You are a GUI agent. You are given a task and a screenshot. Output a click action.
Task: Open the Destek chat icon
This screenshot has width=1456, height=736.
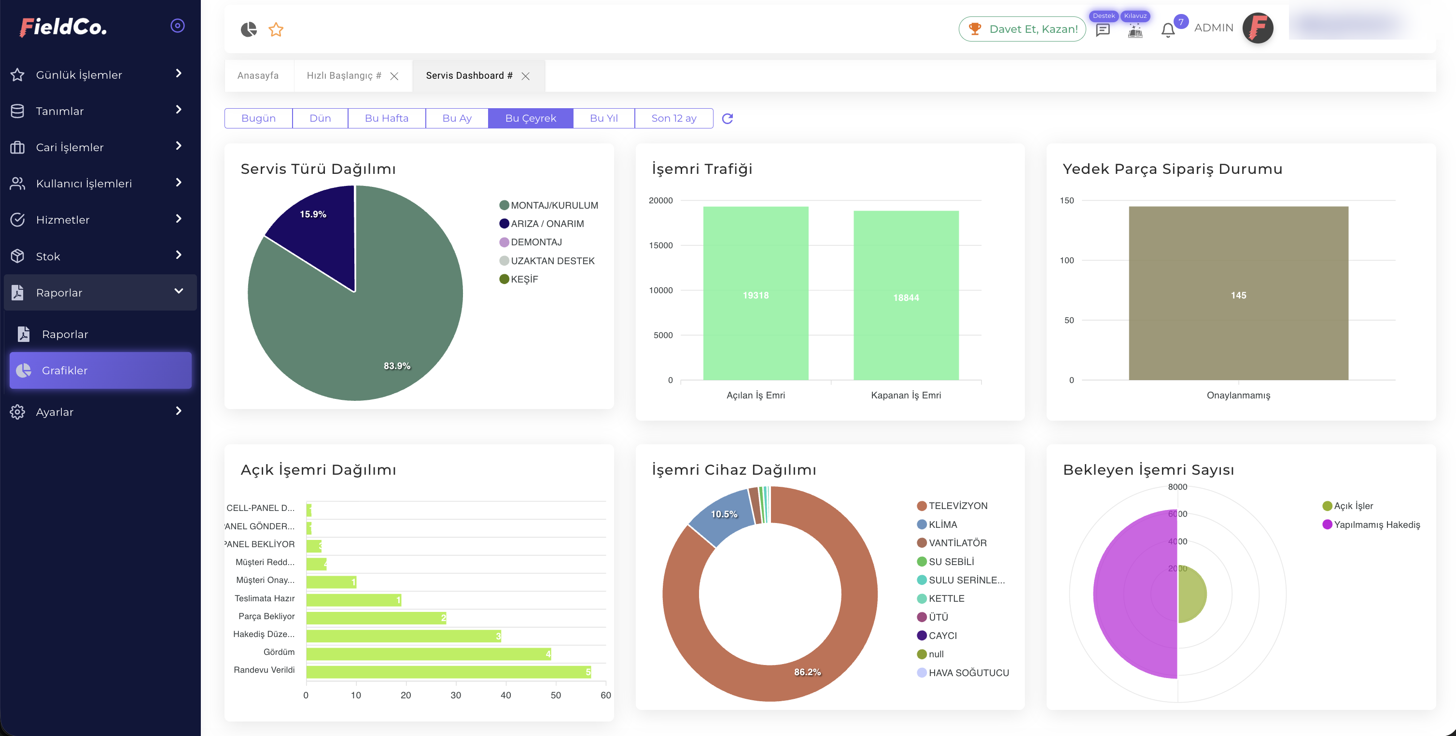1103,30
